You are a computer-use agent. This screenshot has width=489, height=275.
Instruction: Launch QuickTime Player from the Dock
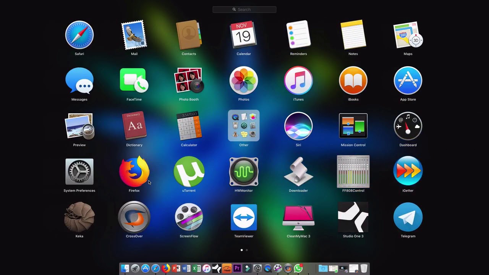267,269
